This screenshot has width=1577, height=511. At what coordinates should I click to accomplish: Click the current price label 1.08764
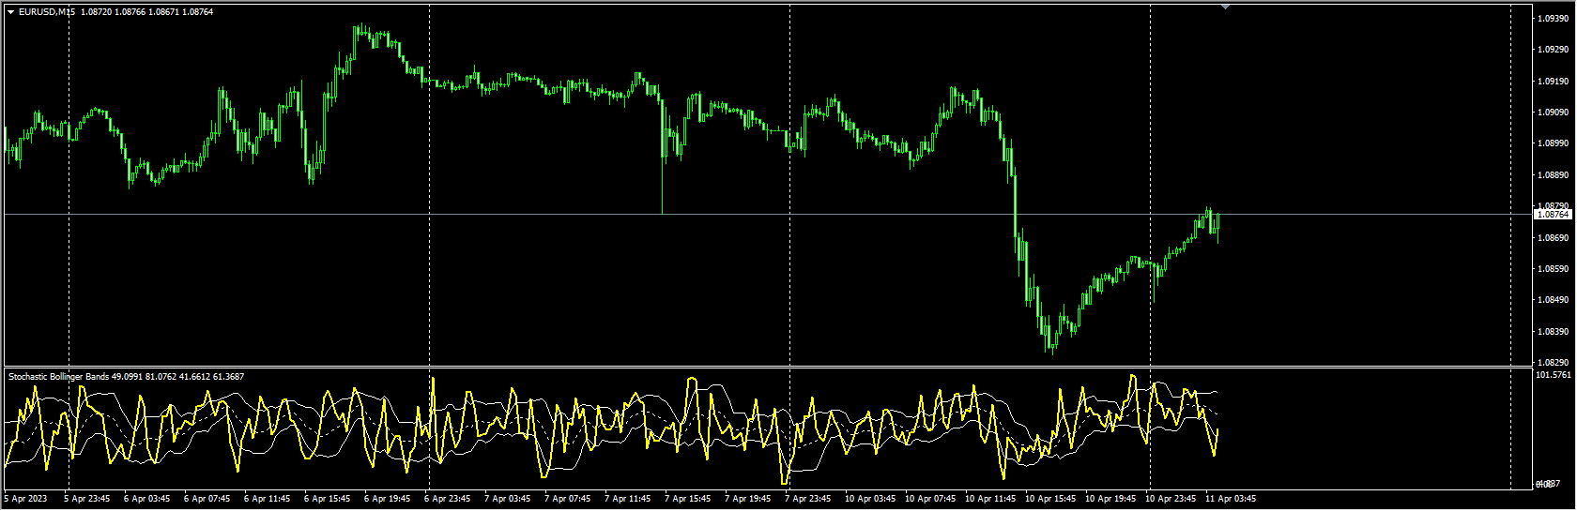[x=1554, y=215]
